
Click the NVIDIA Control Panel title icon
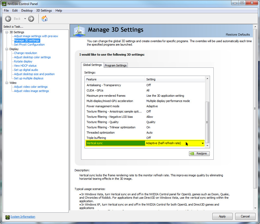[x=4, y=4]
